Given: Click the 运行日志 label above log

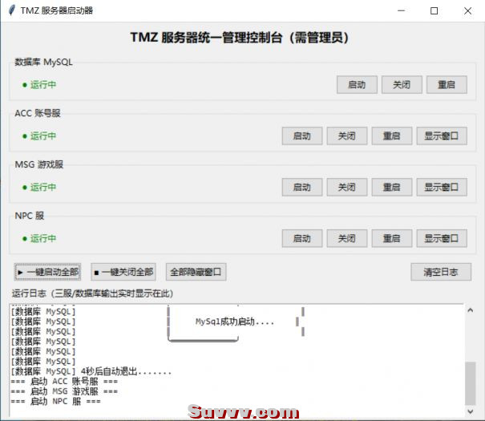Looking at the screenshot, I should [x=92, y=293].
